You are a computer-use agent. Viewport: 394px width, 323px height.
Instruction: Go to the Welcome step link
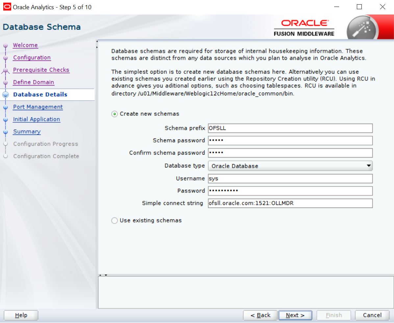click(25, 45)
